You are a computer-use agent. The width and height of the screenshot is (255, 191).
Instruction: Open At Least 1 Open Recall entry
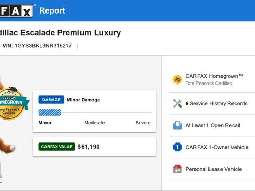coord(213,125)
